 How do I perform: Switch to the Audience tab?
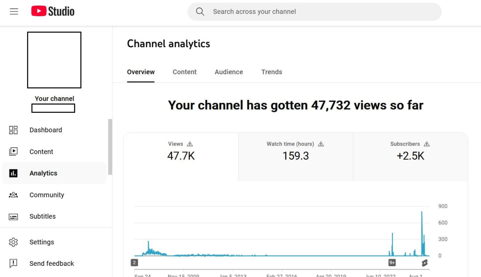(228, 72)
